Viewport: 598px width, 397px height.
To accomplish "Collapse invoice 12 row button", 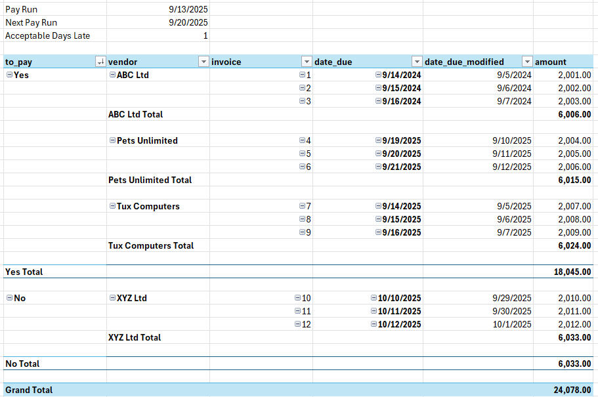I will [298, 324].
